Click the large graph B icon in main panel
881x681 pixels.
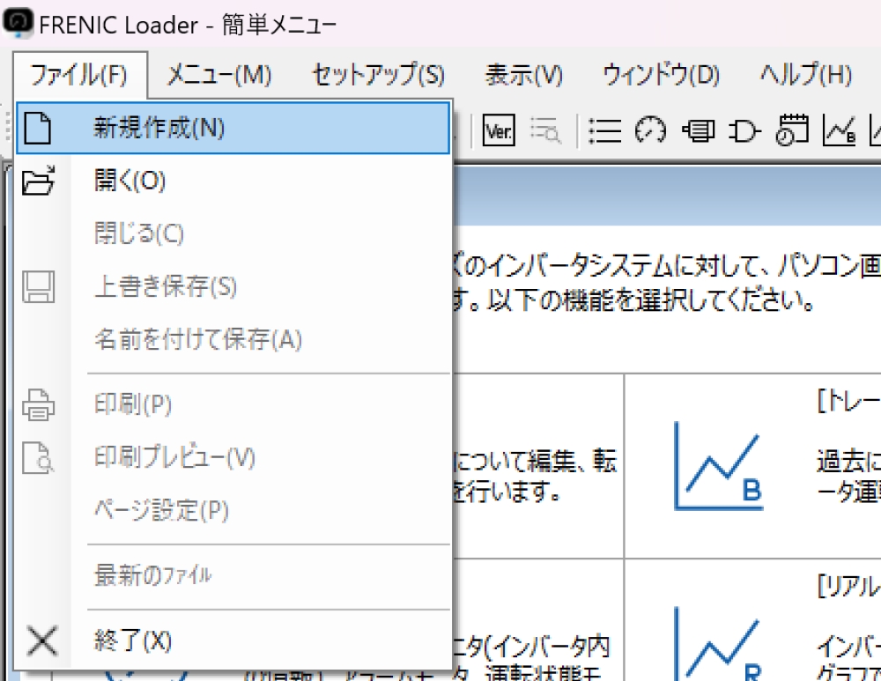tap(719, 466)
